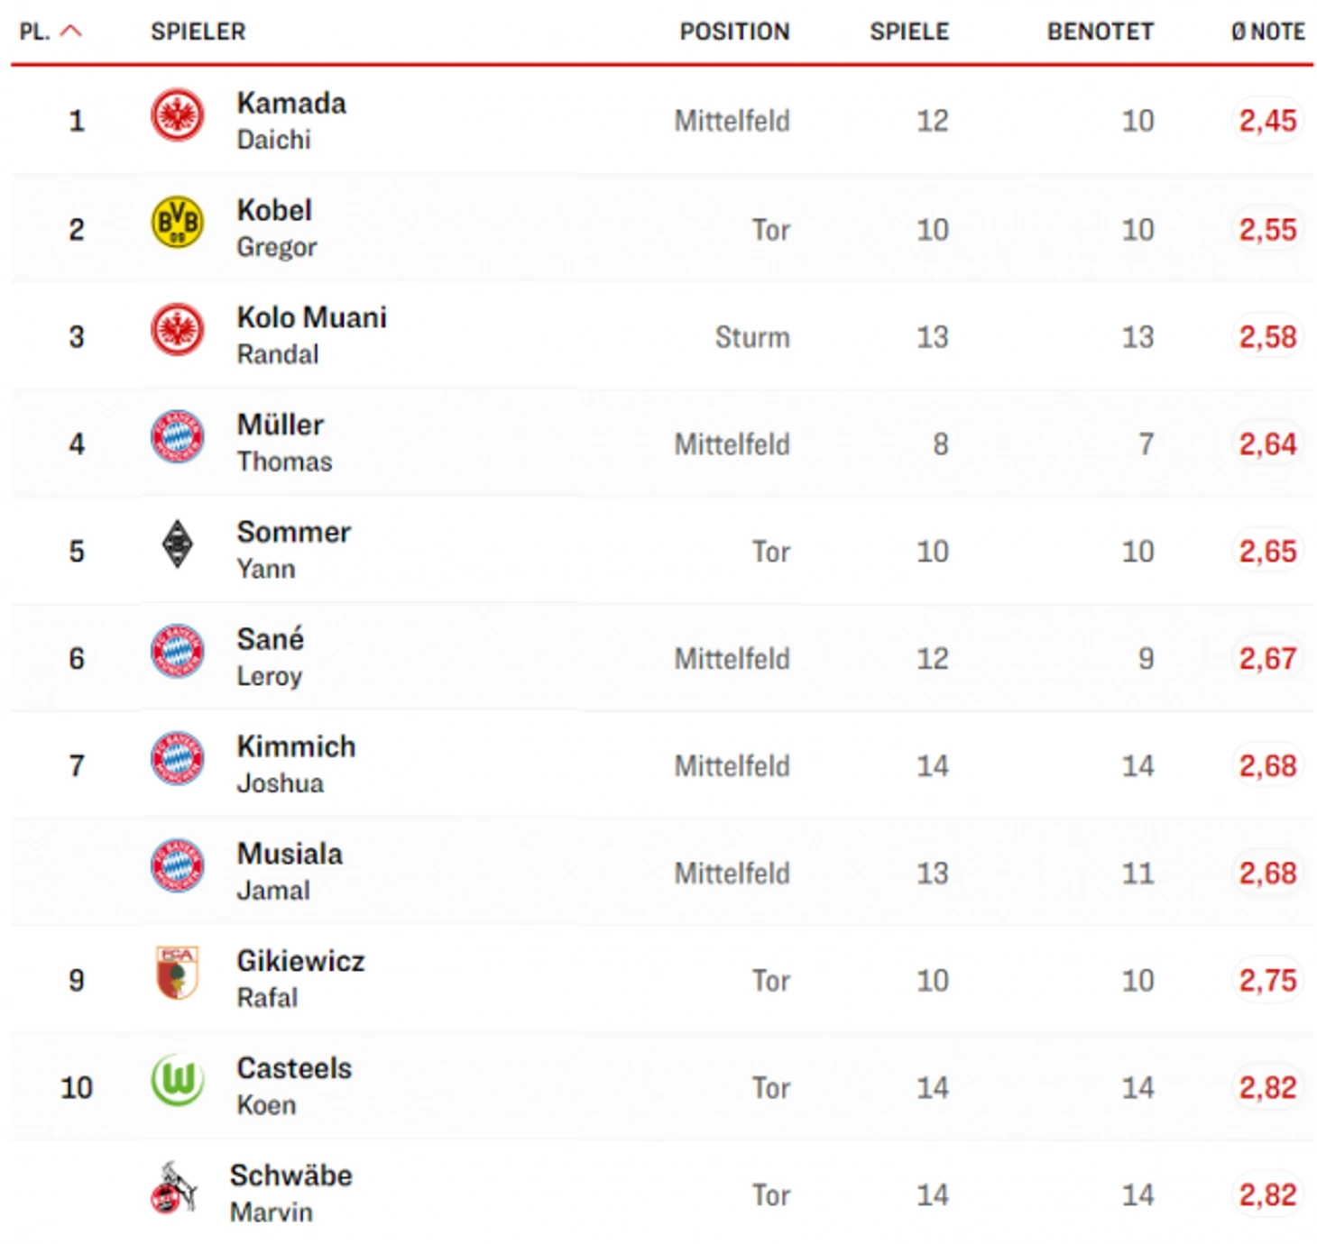This screenshot has width=1317, height=1244.
Task: Sort table by Ø NOTE column
Action: tap(1267, 32)
